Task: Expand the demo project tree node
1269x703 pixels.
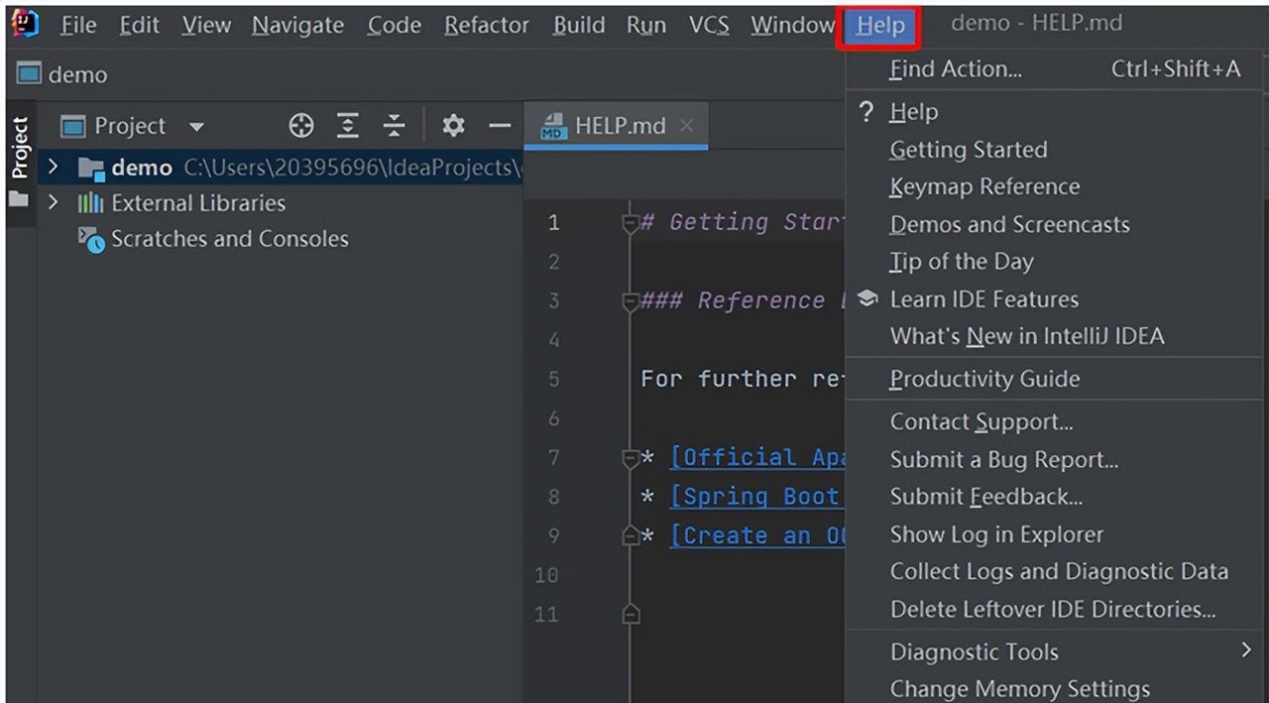Action: (x=52, y=168)
